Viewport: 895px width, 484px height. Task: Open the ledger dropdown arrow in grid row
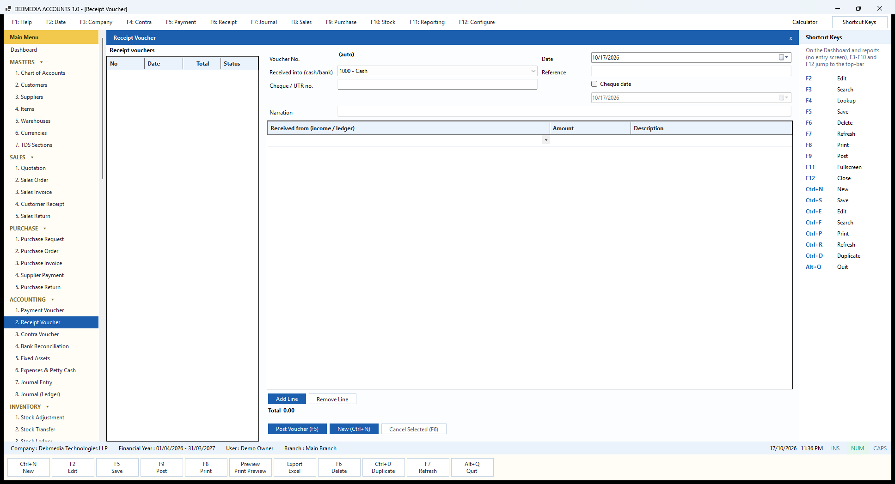[x=546, y=140]
